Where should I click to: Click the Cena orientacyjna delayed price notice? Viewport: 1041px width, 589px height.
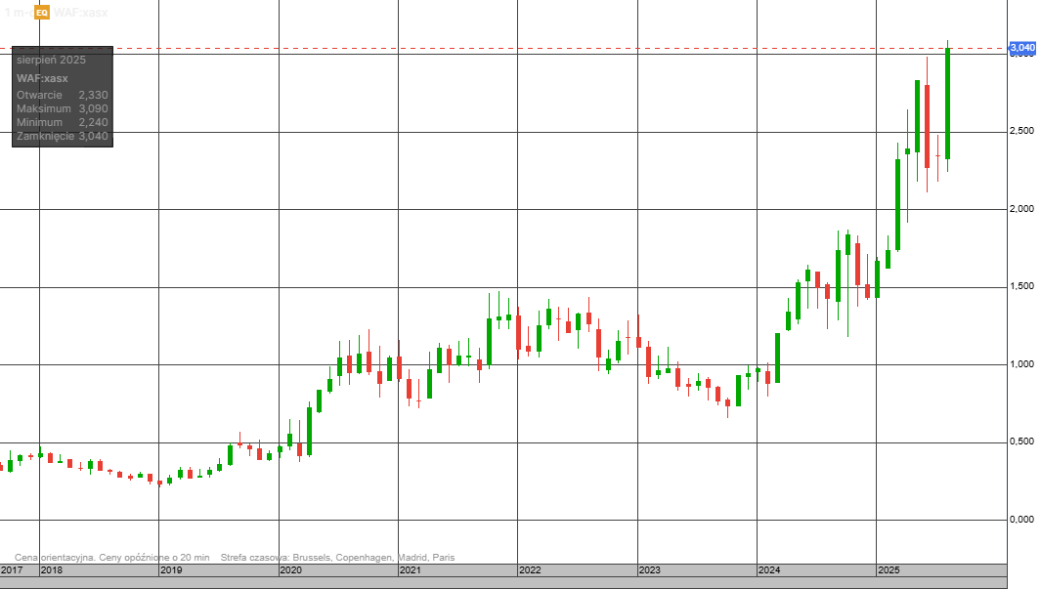coord(112,557)
